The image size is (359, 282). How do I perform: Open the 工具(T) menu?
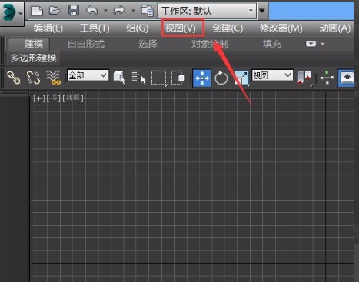(x=95, y=28)
